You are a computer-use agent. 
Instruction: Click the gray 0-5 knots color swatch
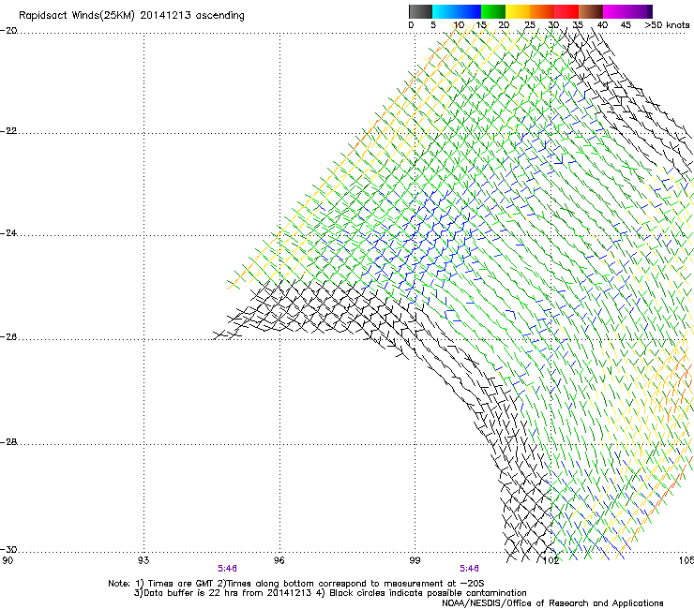420,11
